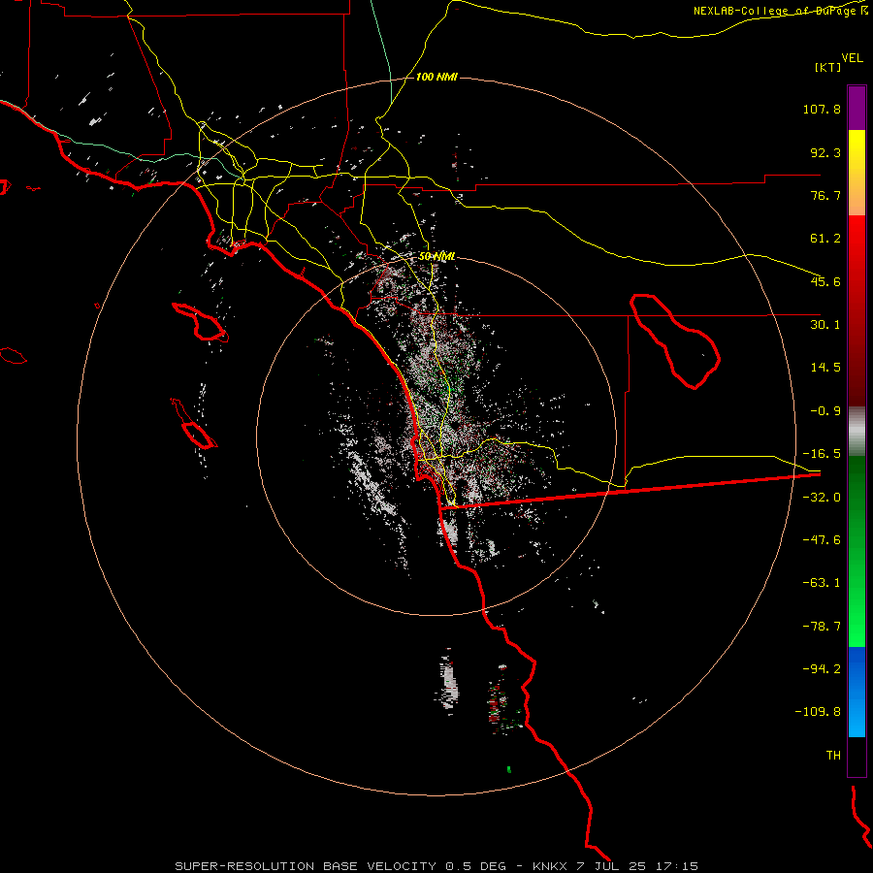The height and width of the screenshot is (873, 873).
Task: Click the "[KT]" units label
Action: (828, 67)
